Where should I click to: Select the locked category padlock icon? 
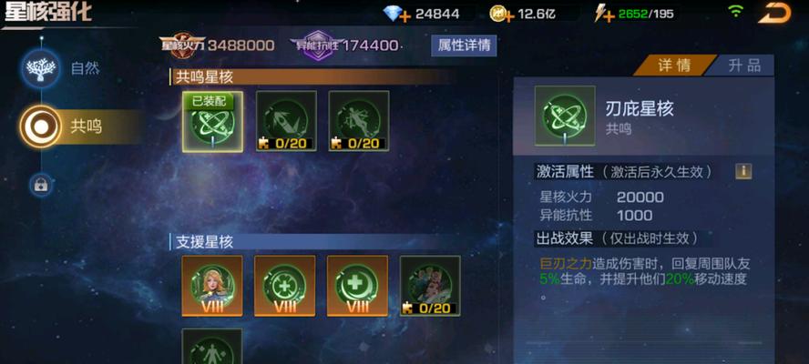[41, 185]
